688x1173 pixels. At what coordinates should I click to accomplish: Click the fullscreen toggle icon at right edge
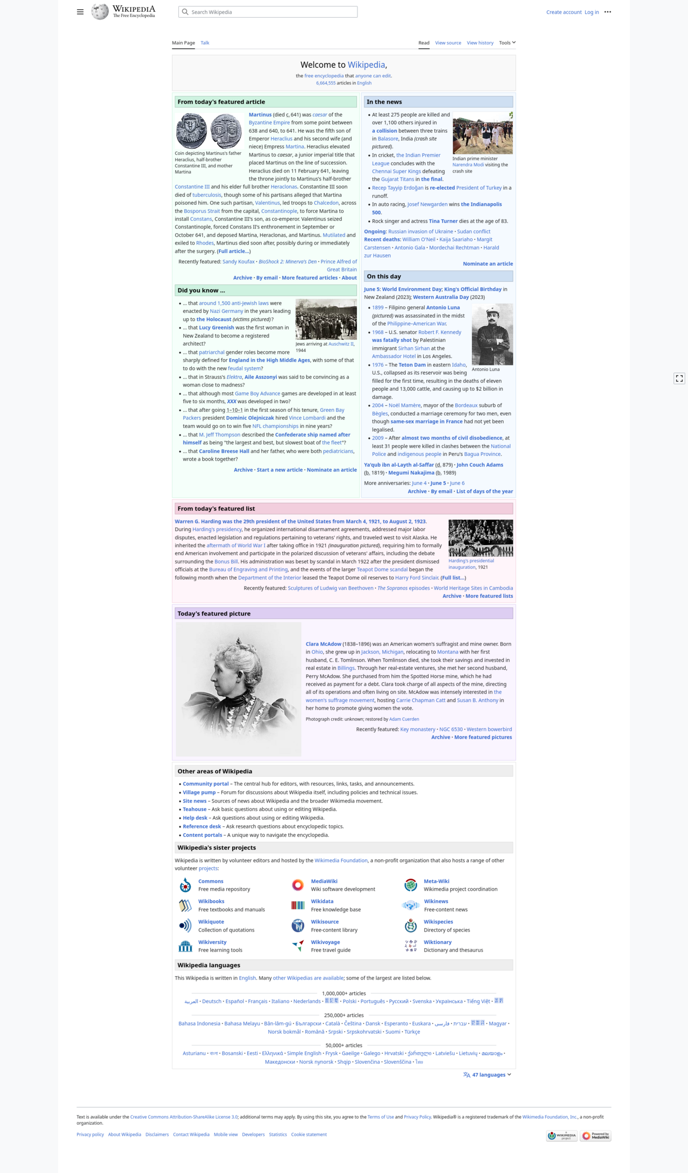click(679, 378)
